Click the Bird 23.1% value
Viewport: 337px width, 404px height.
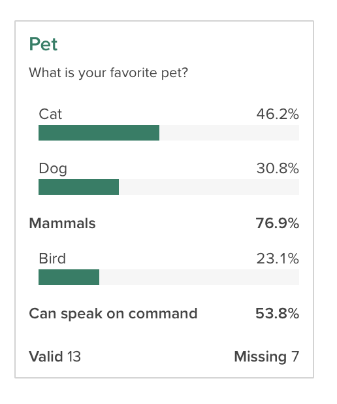(278, 258)
